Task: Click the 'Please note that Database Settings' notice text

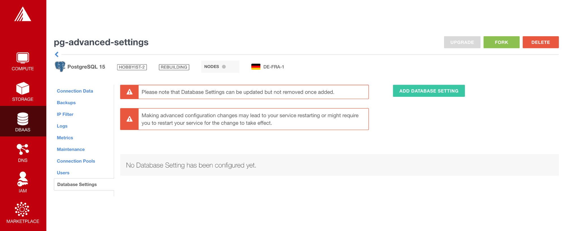Action: click(238, 92)
